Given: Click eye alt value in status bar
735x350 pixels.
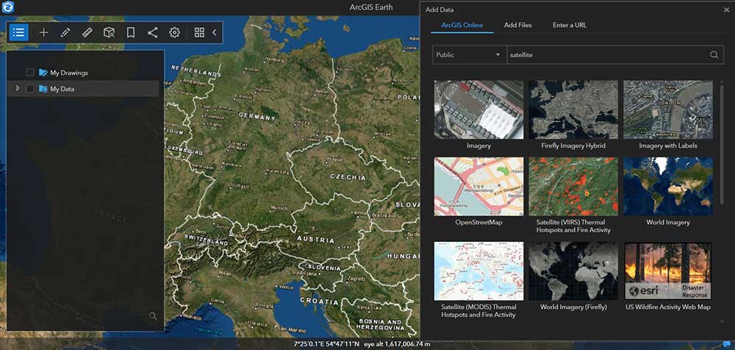Looking at the screenshot, I should 397,344.
